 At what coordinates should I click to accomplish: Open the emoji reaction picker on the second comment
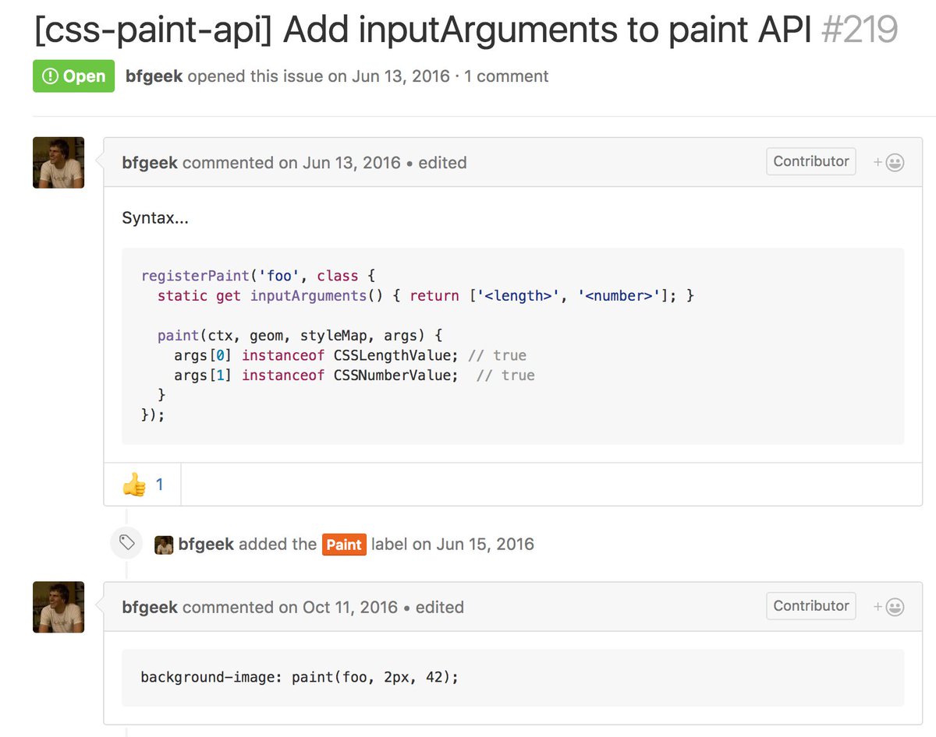point(894,605)
